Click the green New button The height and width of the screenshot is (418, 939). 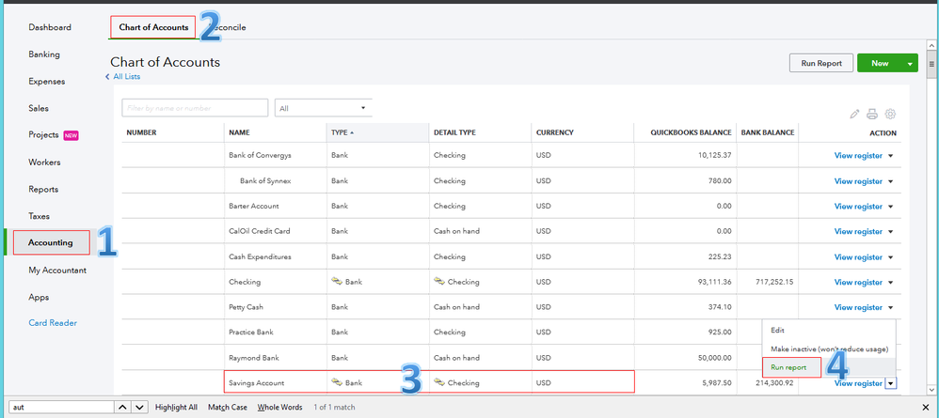(x=880, y=63)
